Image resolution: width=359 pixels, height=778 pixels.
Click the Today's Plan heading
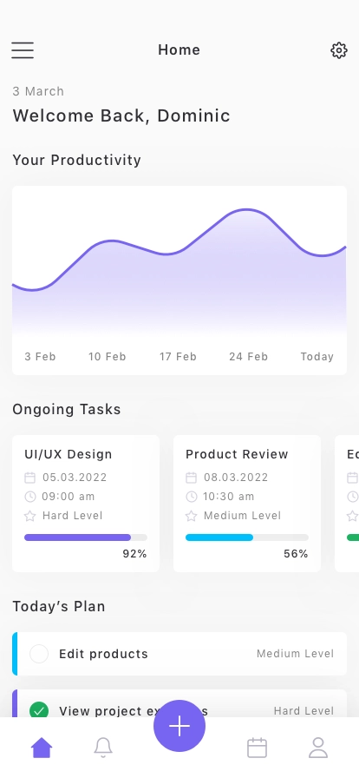click(x=59, y=606)
